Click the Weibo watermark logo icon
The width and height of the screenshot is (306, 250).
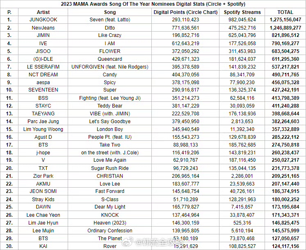pos(128,242)
